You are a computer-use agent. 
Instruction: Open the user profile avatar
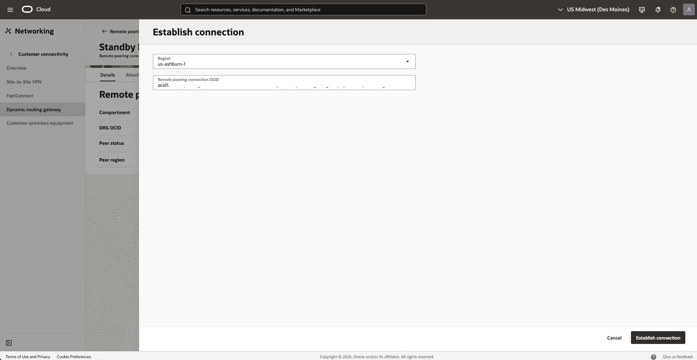(x=689, y=9)
